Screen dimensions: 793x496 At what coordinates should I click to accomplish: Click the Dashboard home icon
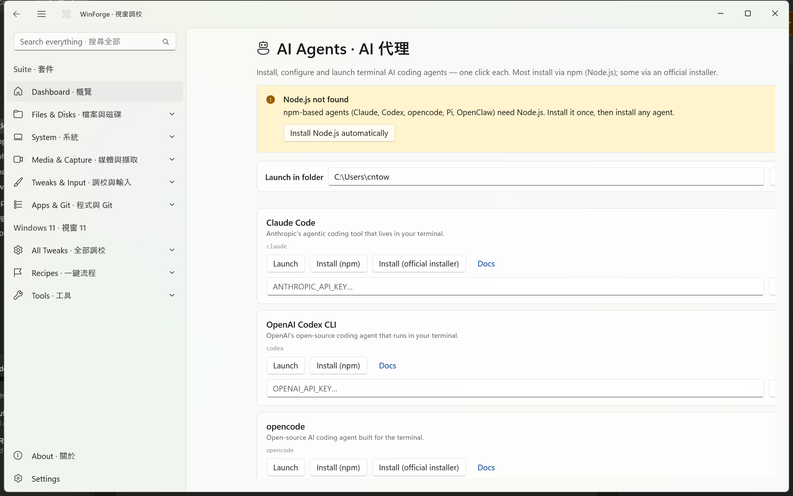point(18,92)
